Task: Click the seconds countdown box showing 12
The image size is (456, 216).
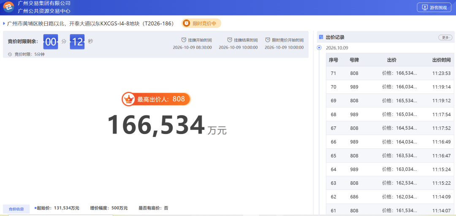Action: (77, 41)
